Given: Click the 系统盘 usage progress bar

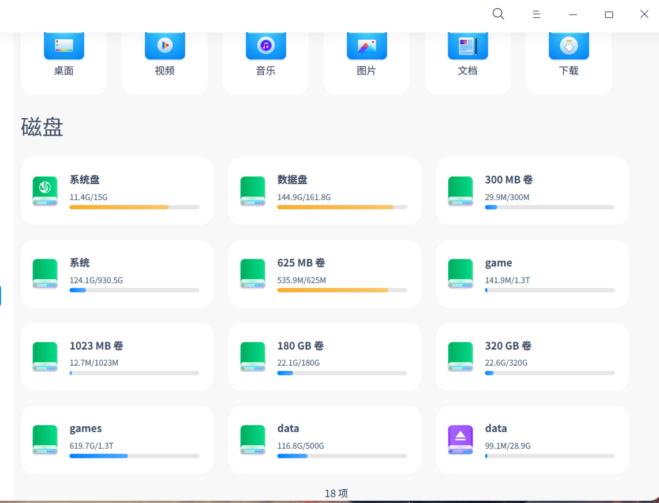Looking at the screenshot, I should click(x=134, y=207).
